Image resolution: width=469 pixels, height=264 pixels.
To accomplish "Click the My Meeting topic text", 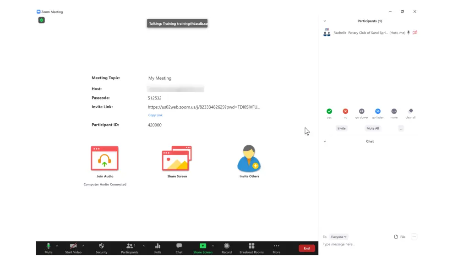I will point(160,78).
